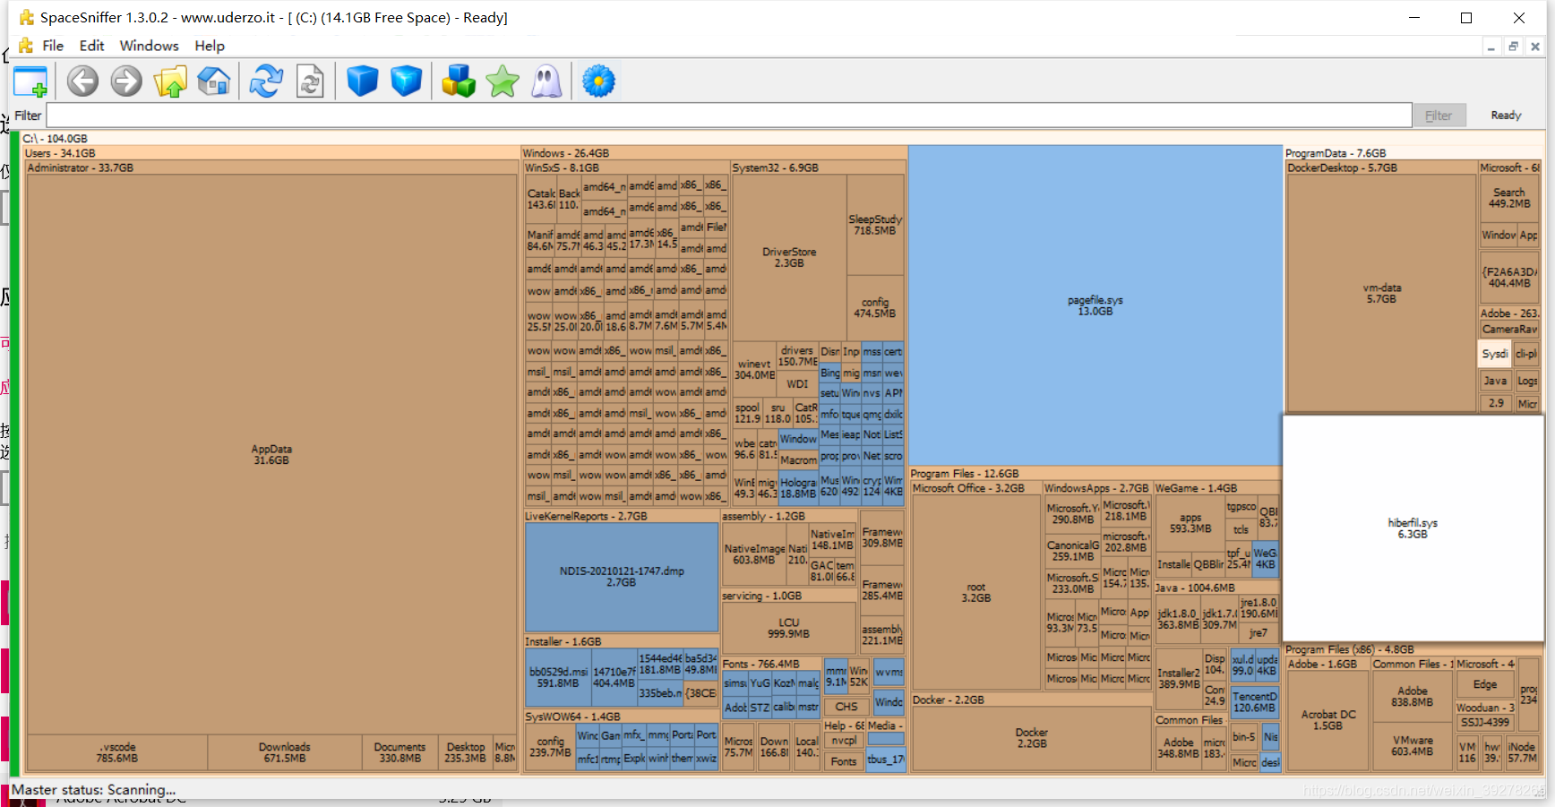Screen dimensions: 1555x807
Task: Rescan the current view document icon
Action: pyautogui.click(x=310, y=82)
